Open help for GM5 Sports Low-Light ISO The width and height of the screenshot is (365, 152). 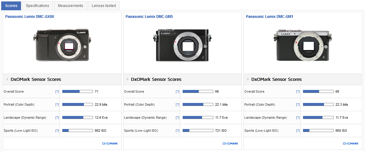point(177,131)
